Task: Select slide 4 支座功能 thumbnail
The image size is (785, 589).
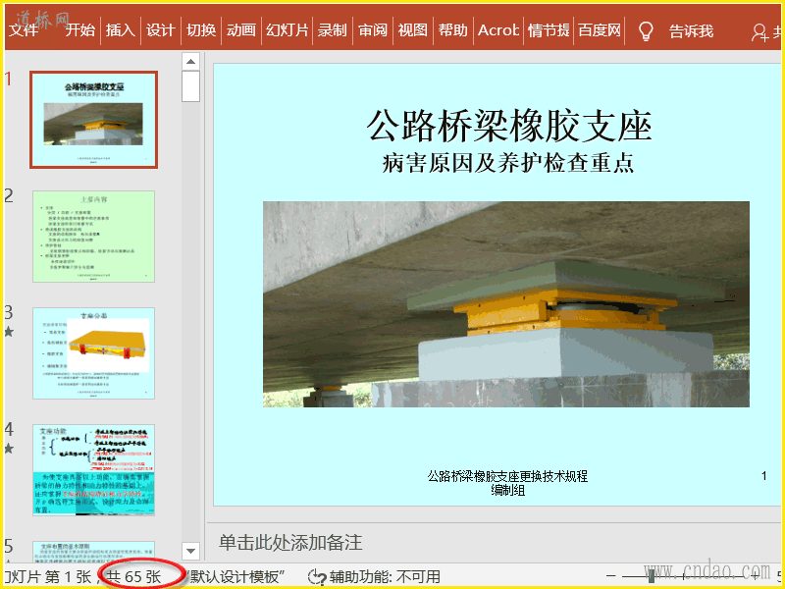Action: [93, 470]
